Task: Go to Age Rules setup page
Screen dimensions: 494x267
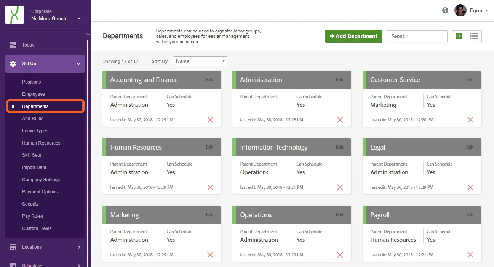Action: point(33,119)
